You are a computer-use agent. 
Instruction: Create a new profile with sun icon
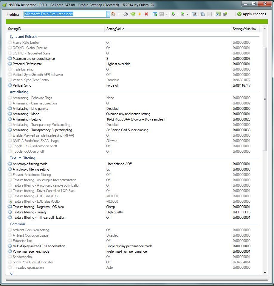coord(140,14)
